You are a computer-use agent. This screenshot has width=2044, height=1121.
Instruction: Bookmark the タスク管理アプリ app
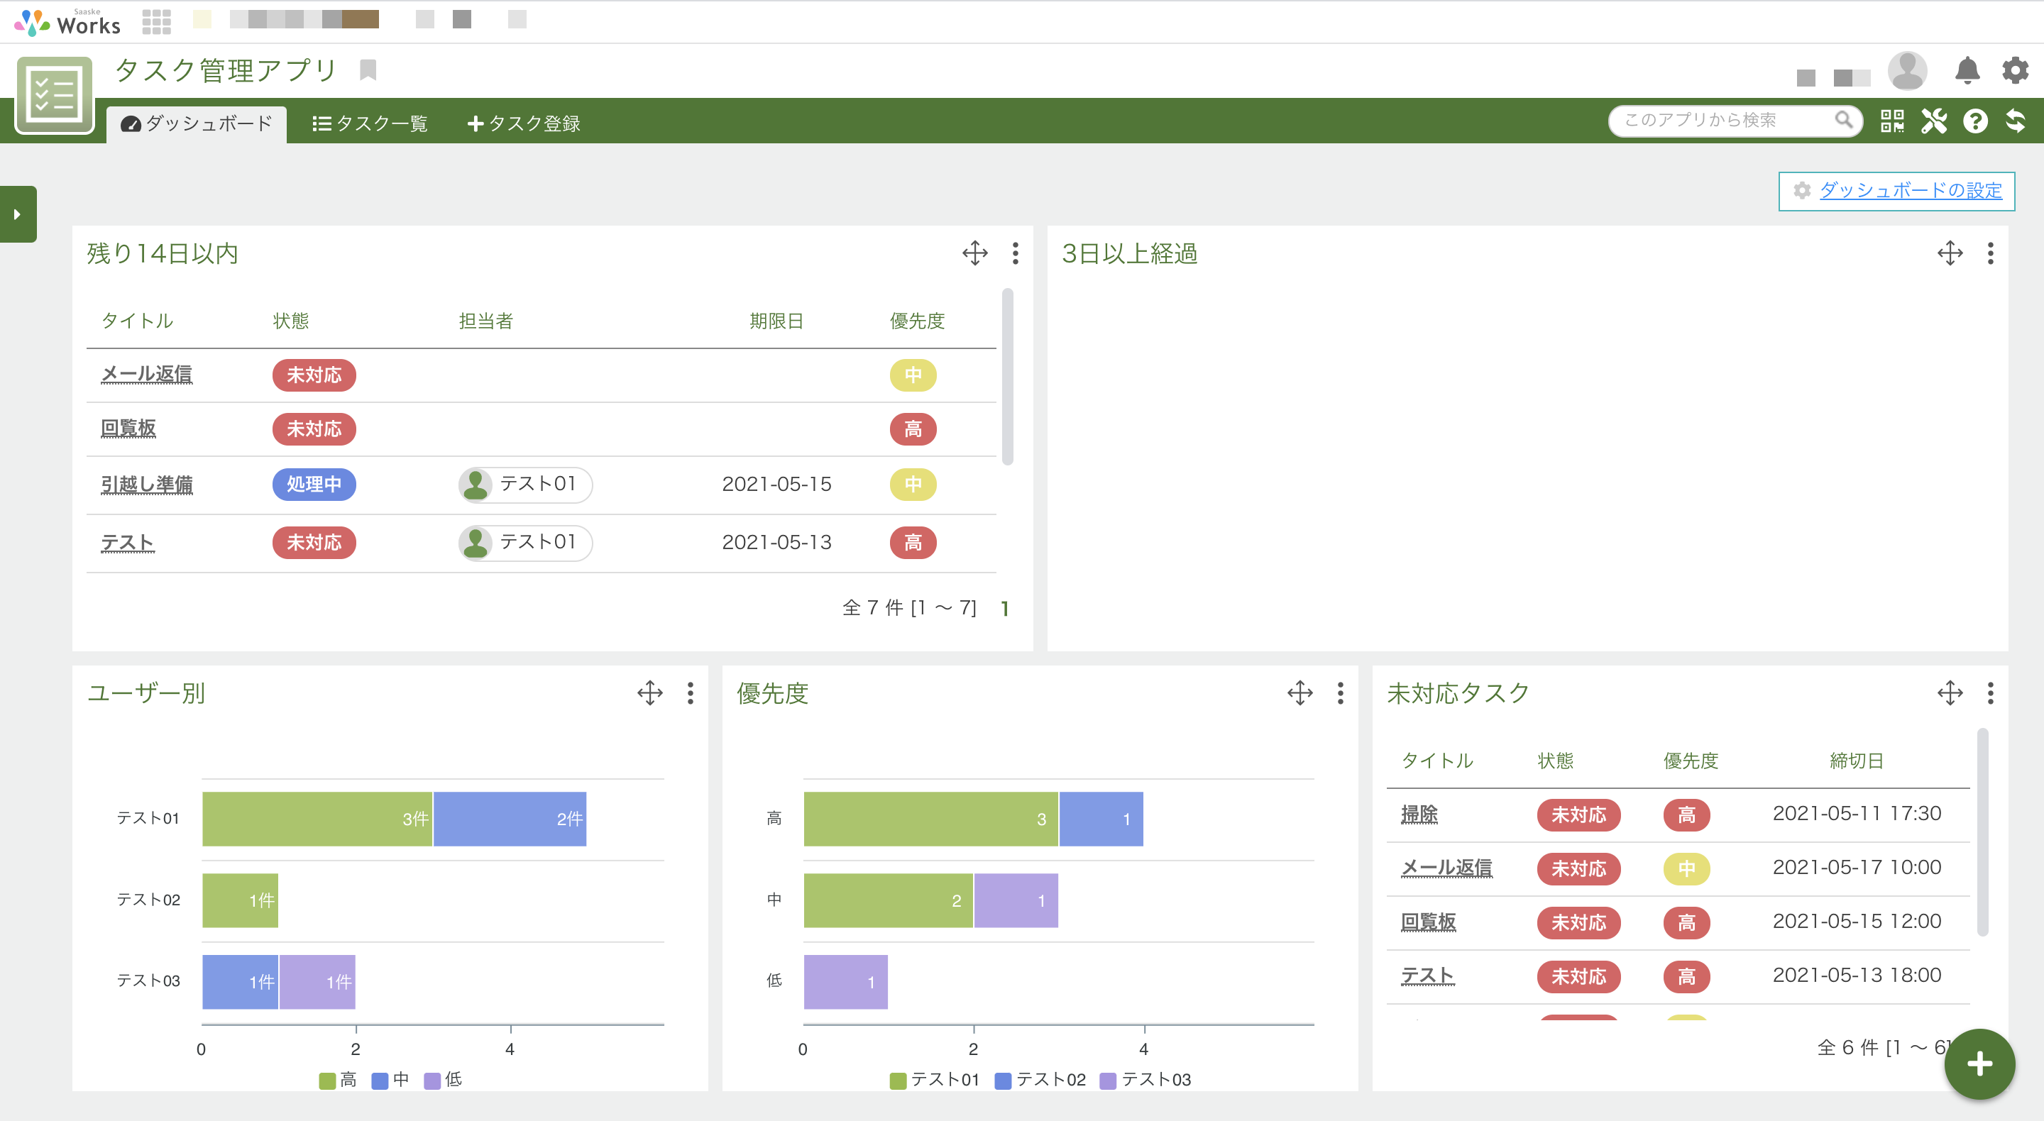368,71
